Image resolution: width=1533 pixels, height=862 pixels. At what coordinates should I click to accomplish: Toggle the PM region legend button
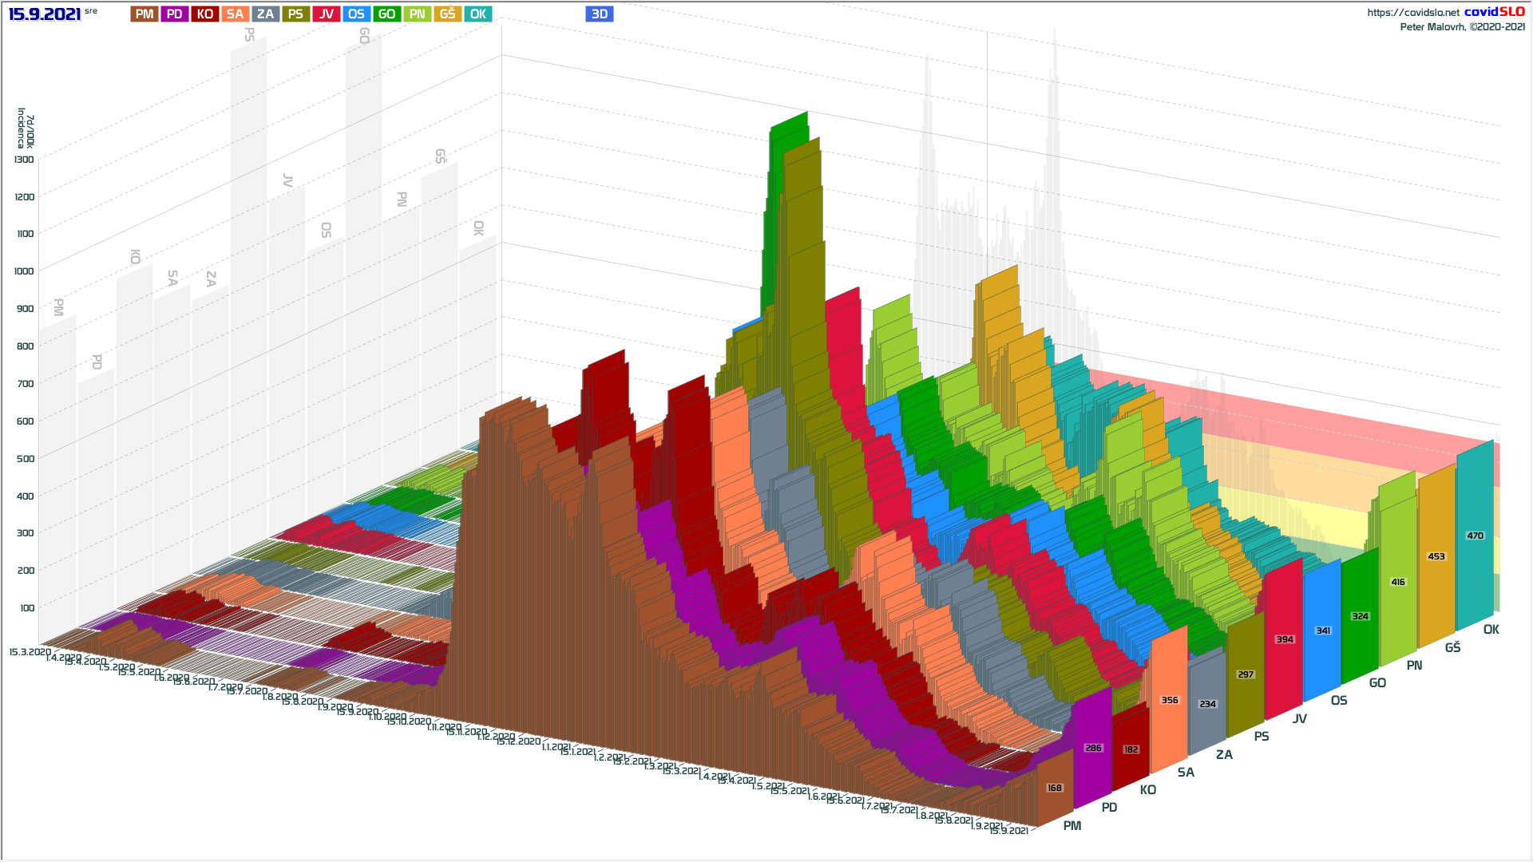[145, 14]
